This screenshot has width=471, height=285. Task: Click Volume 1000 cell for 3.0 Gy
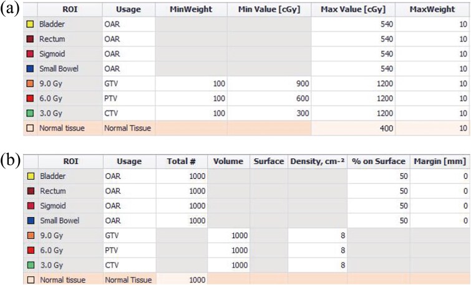229,264
